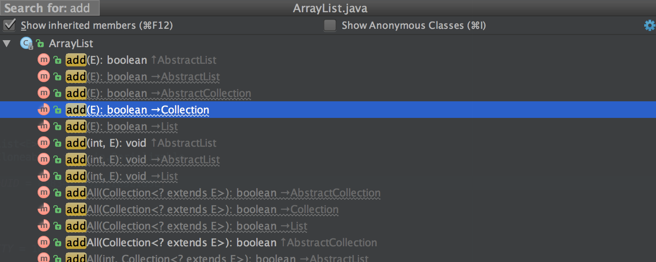Uncheck Show inherited members checkbox
Image resolution: width=656 pixels, height=262 pixels.
point(9,25)
